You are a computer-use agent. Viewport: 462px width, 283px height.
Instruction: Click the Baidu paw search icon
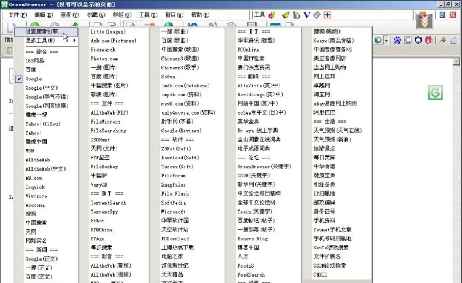(x=397, y=40)
